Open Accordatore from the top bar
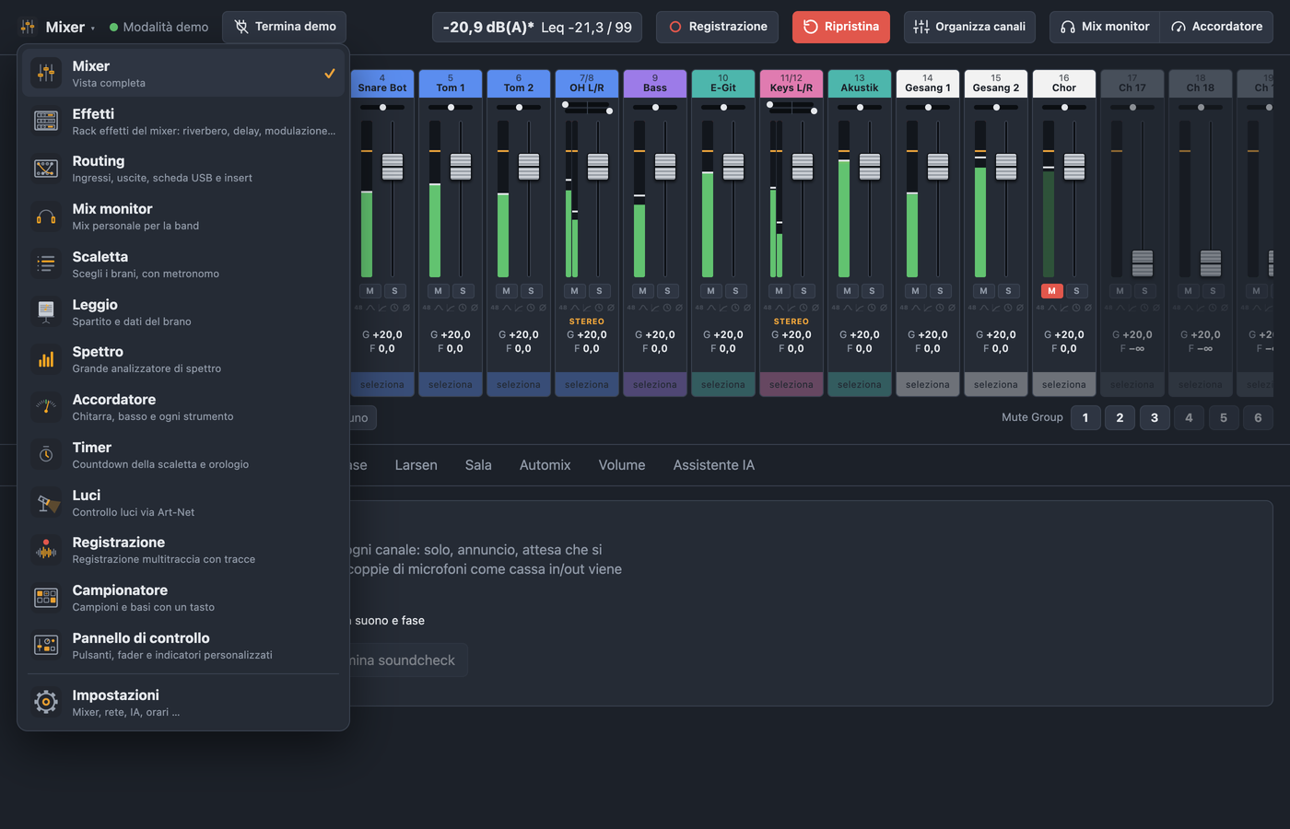Viewport: 1290px width, 829px height. [x=1216, y=27]
